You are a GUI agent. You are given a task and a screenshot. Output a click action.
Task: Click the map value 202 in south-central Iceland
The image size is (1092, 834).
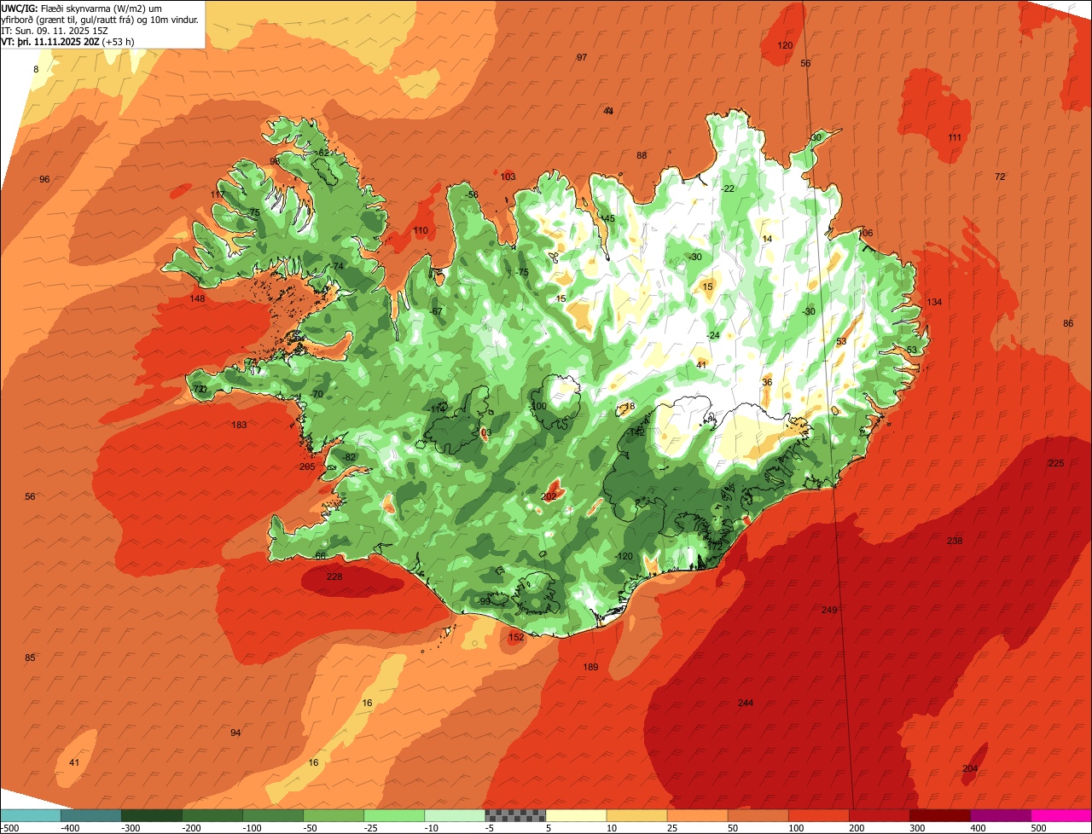549,496
